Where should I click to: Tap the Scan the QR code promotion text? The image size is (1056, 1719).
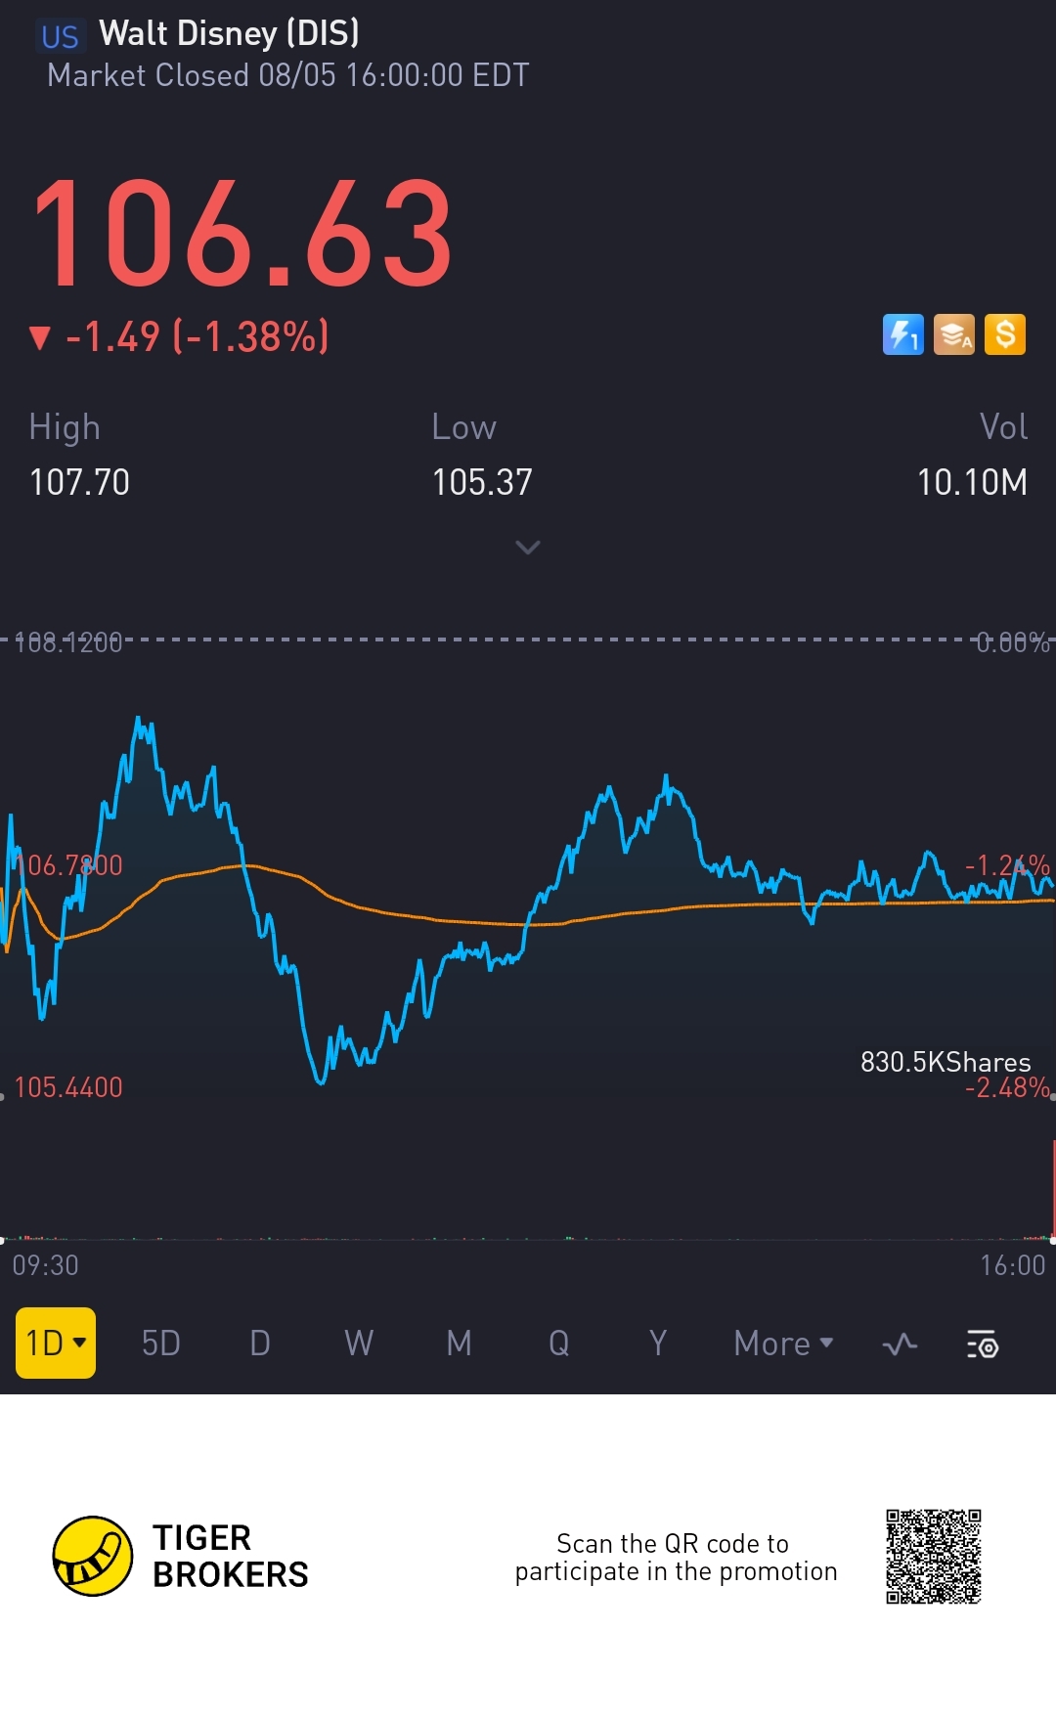676,1557
